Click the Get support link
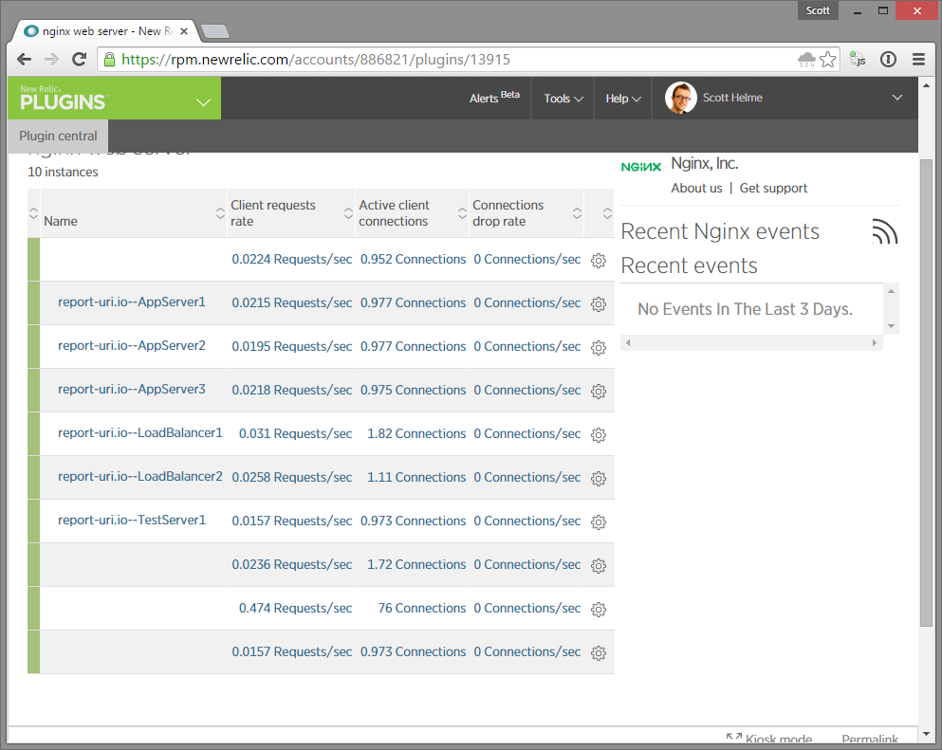Screen dimensions: 942x750 pyautogui.click(x=773, y=188)
